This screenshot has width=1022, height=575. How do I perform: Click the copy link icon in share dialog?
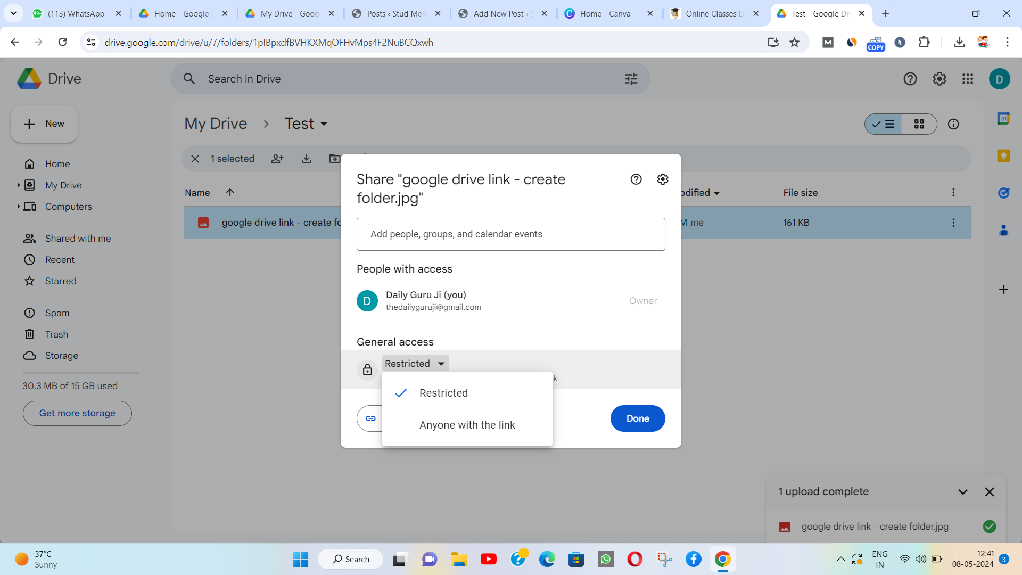[x=370, y=418]
